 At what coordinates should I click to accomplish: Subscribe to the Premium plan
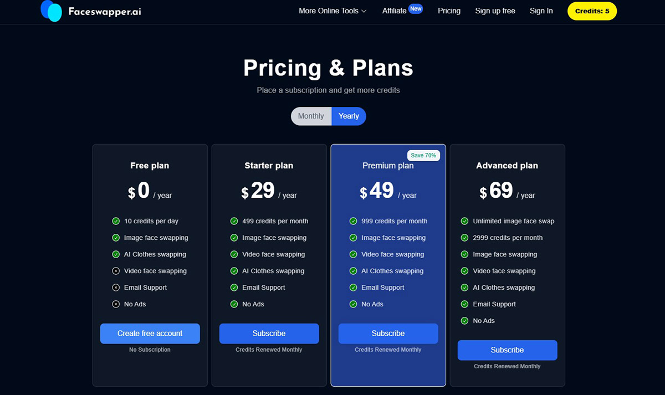tap(388, 334)
